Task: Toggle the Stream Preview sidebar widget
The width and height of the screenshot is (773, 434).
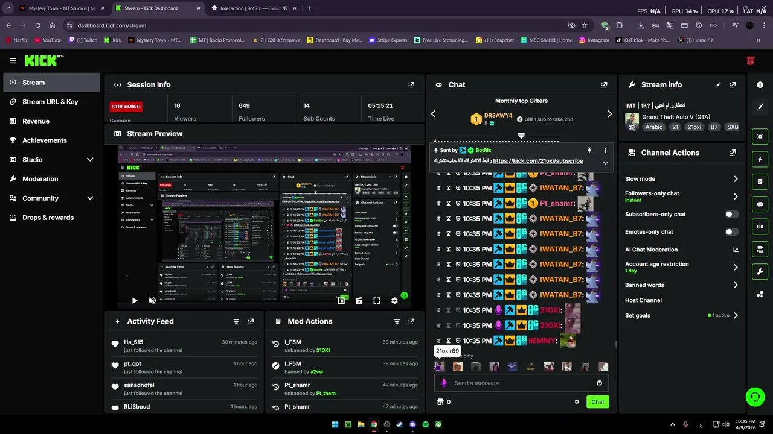Action: 760,137
